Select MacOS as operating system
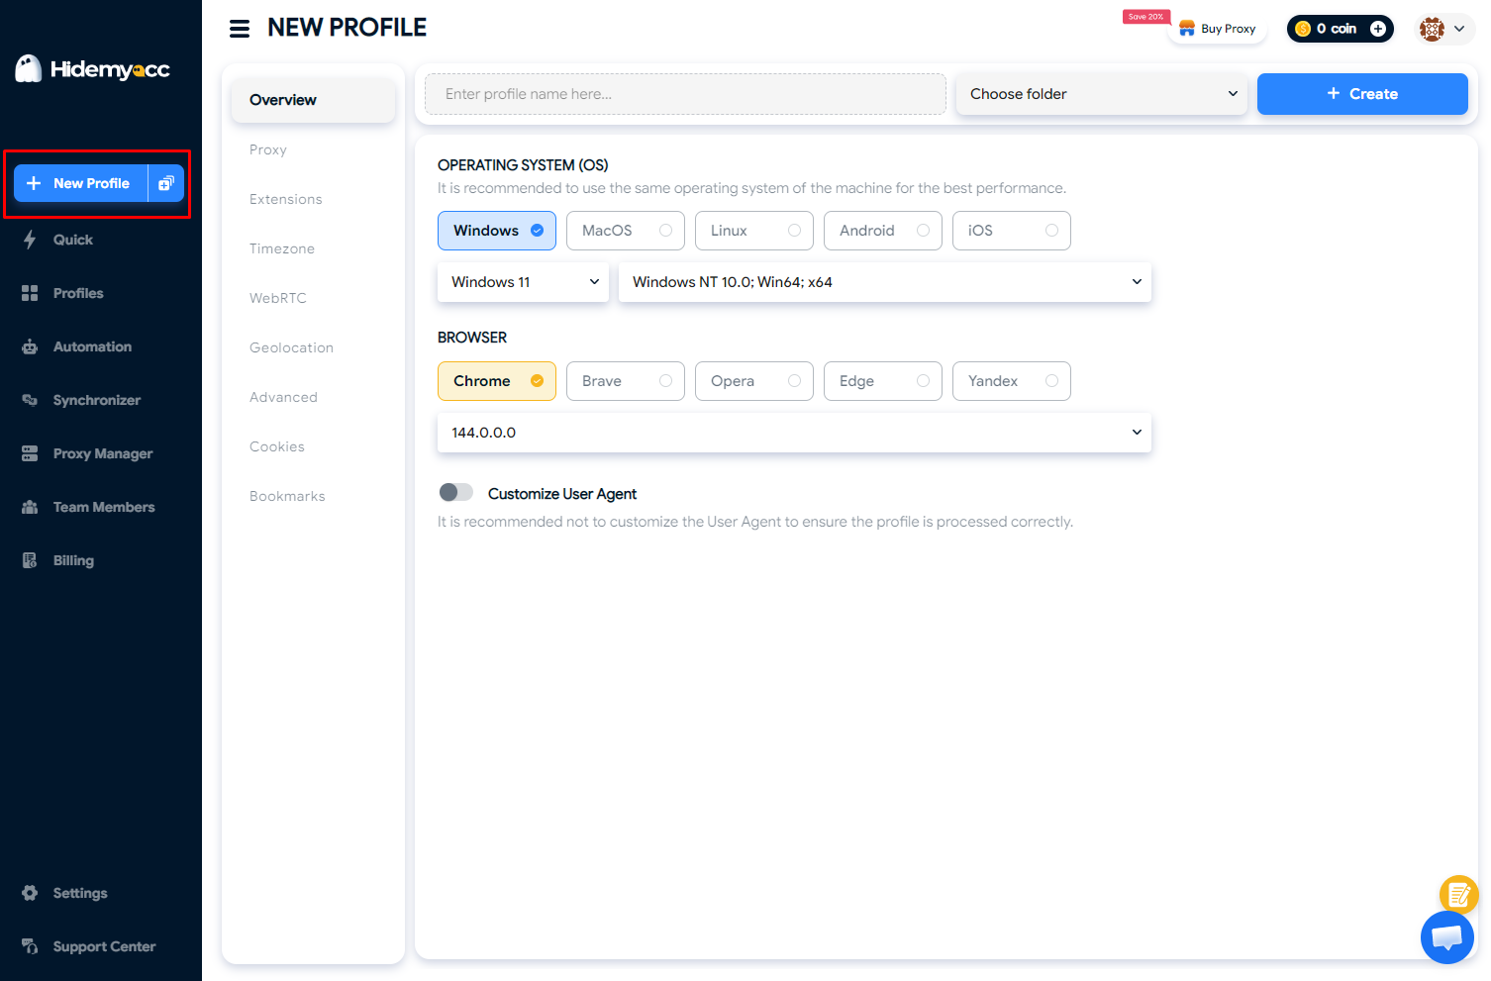 [625, 231]
